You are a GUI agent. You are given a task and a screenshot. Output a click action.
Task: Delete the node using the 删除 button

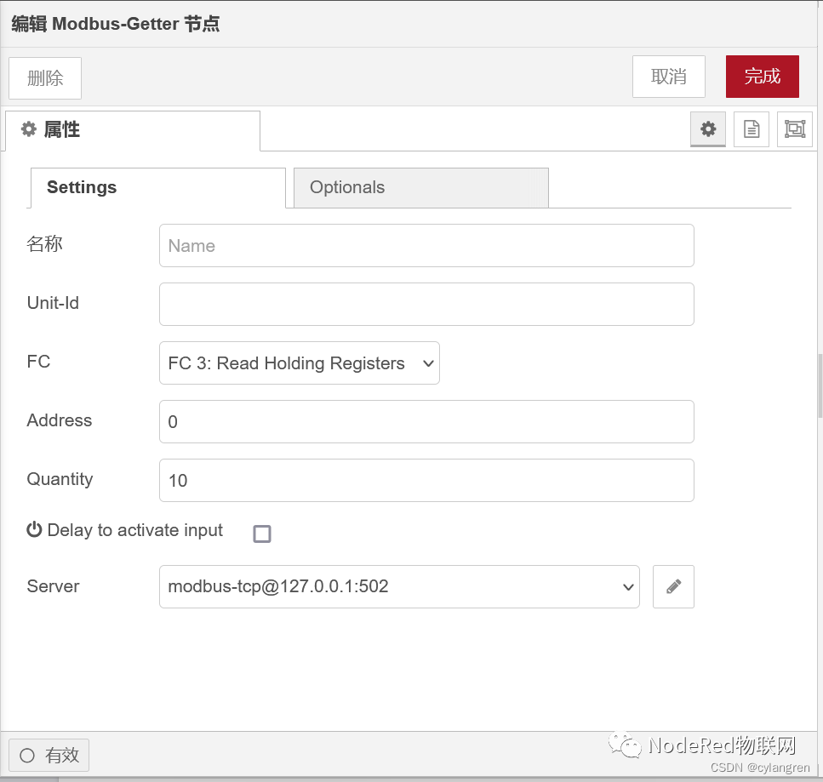pyautogui.click(x=44, y=77)
